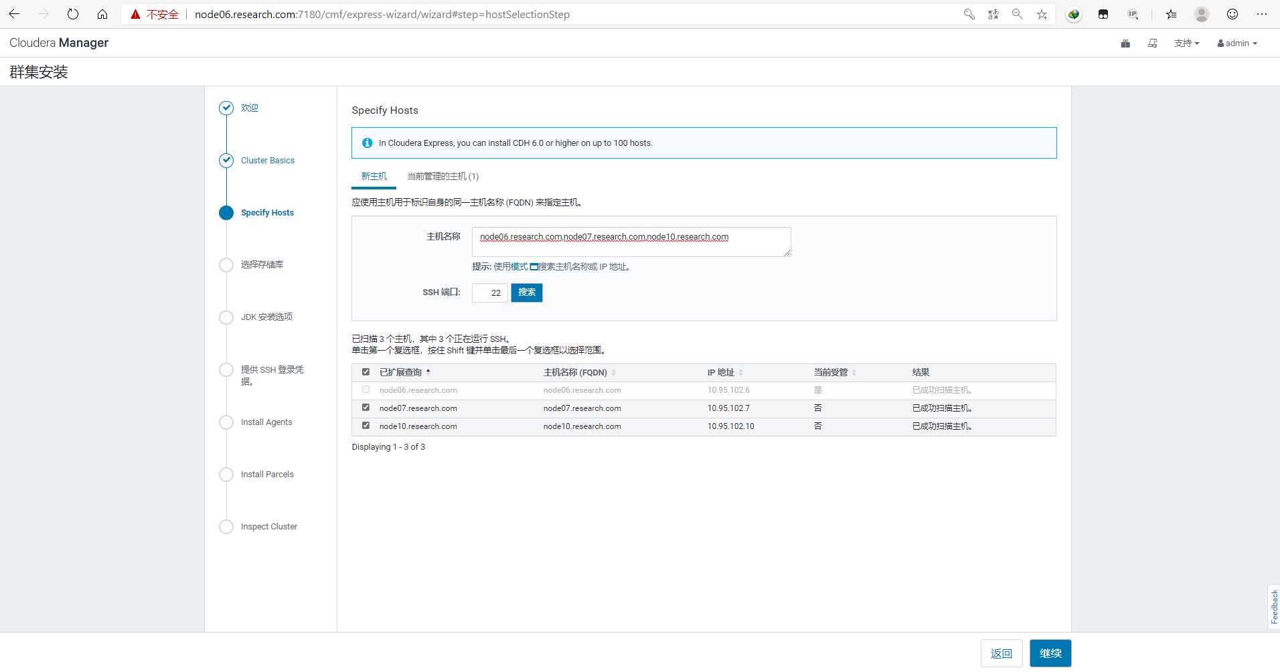This screenshot has width=1280, height=672.
Task: Add page to favorites star icon
Action: point(1042,14)
